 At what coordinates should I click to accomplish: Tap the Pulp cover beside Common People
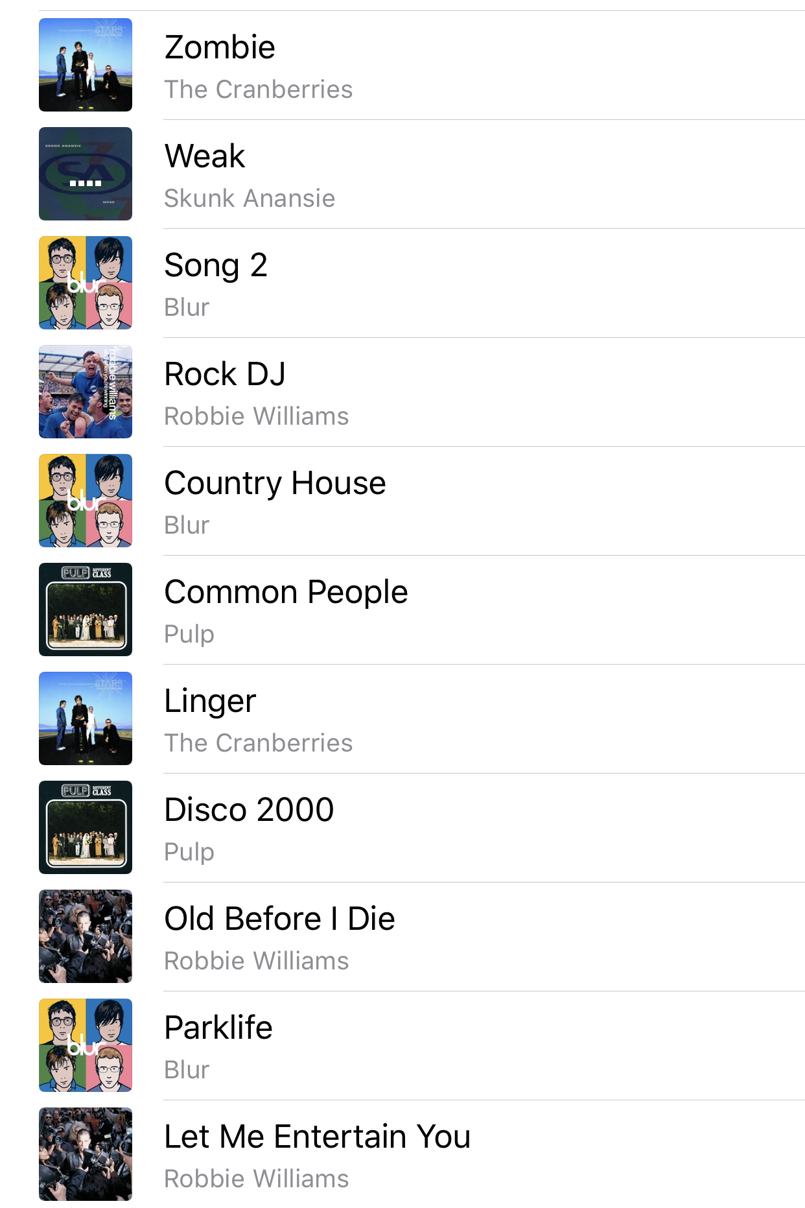point(86,610)
